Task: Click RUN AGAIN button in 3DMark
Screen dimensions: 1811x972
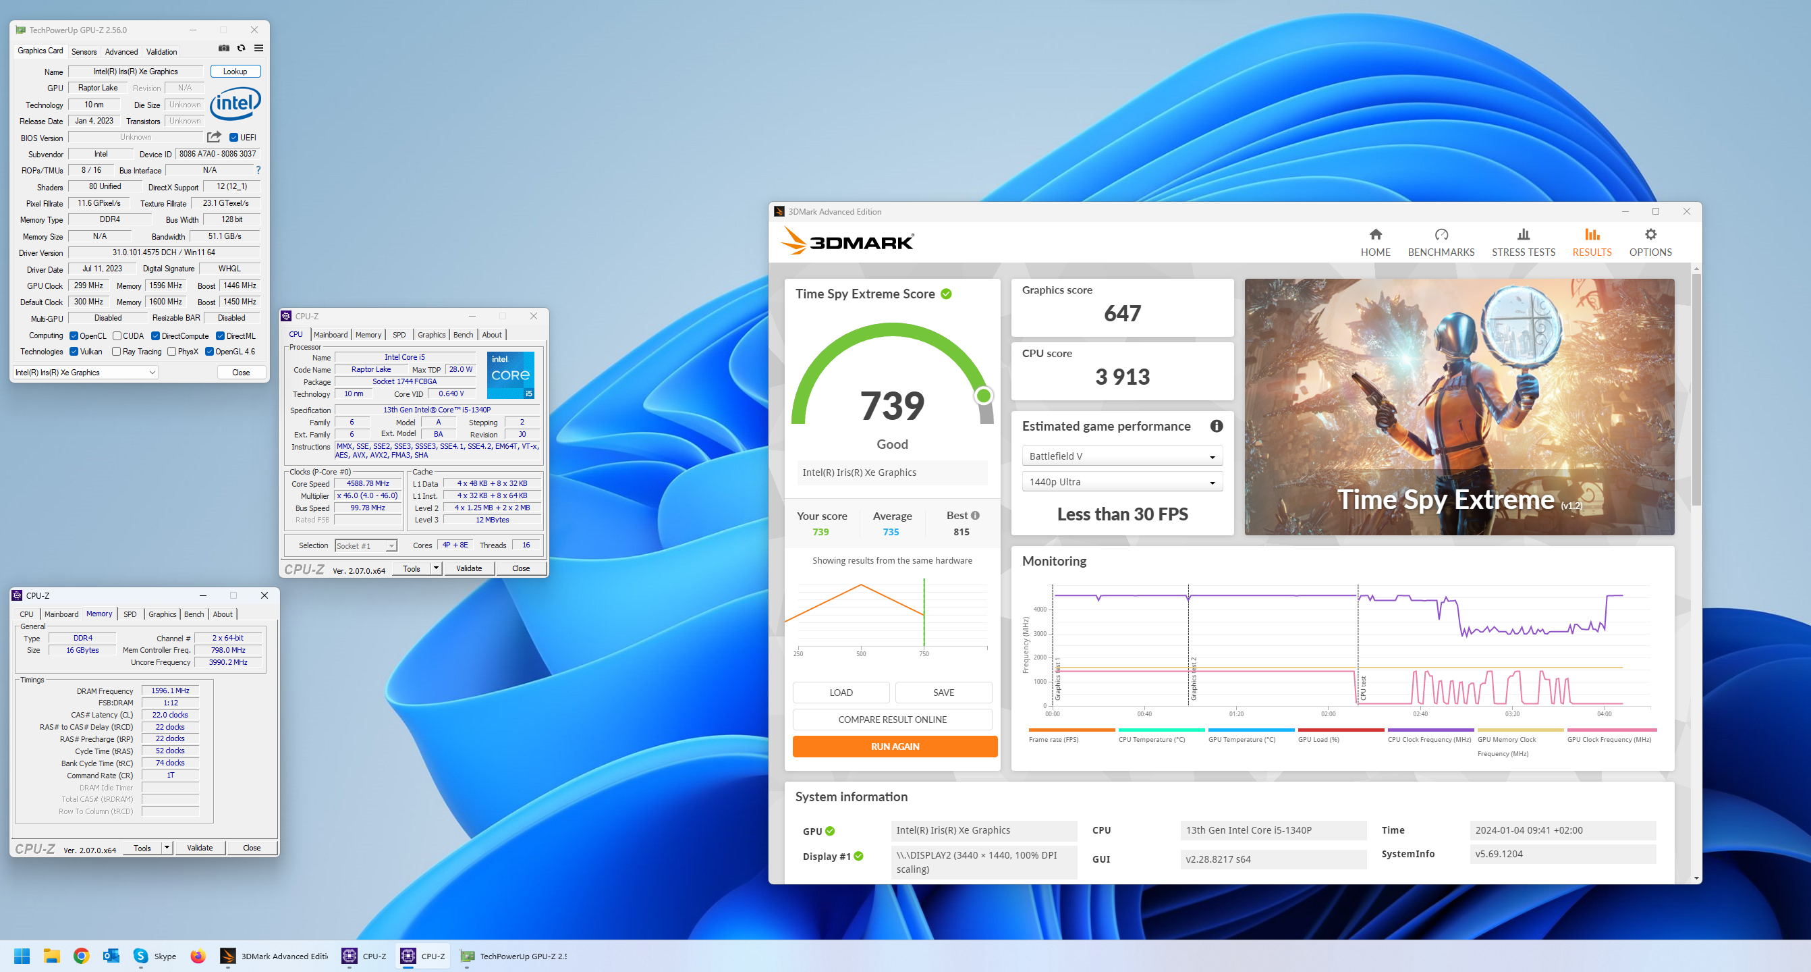Action: 895,747
